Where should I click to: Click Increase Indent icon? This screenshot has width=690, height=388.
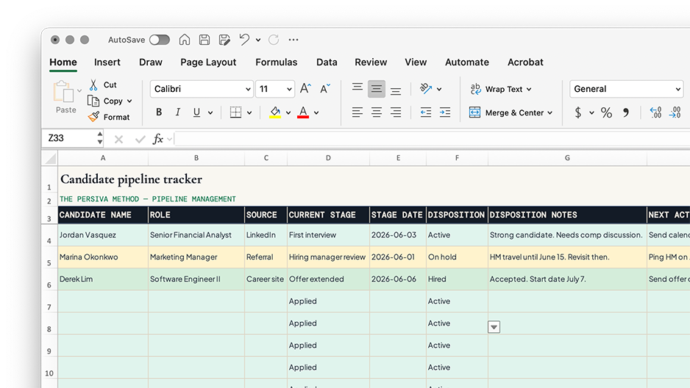pyautogui.click(x=445, y=112)
